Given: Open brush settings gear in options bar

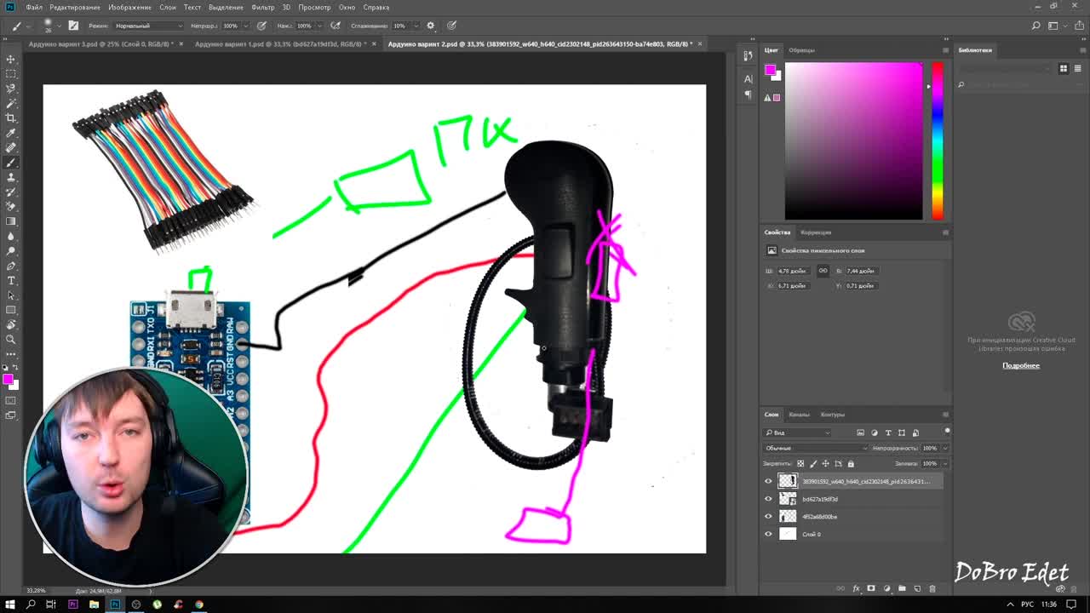Looking at the screenshot, I should pos(430,26).
